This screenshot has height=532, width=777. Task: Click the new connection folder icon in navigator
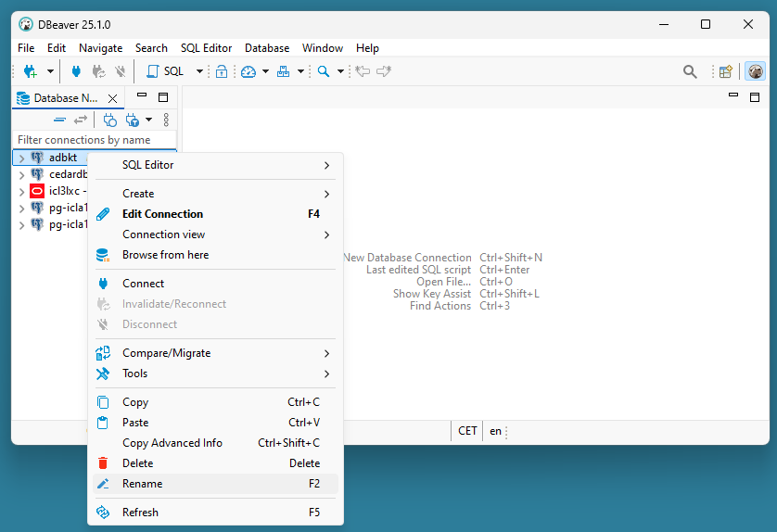click(x=110, y=120)
